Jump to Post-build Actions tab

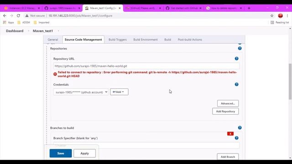coord(190,40)
